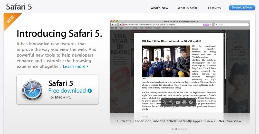Click the search magnifier icon in Google field
This screenshot has width=259, height=134.
216,25
